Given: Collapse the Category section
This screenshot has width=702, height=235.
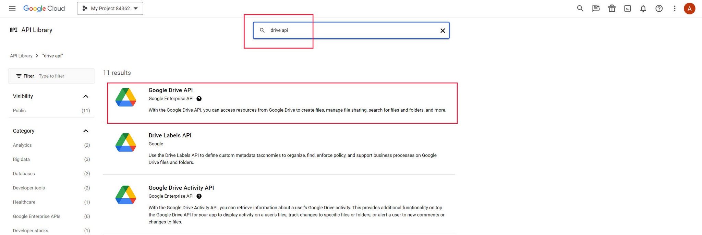Looking at the screenshot, I should [x=86, y=131].
